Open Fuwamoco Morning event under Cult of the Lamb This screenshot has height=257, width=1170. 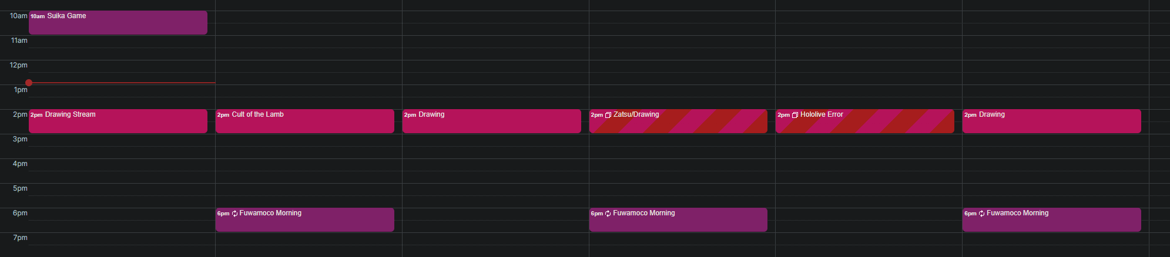click(305, 219)
